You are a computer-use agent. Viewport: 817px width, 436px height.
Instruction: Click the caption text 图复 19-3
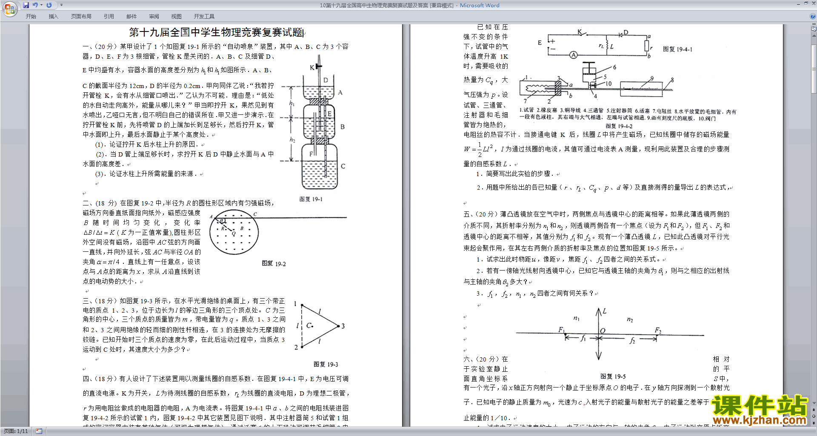pyautogui.click(x=326, y=365)
